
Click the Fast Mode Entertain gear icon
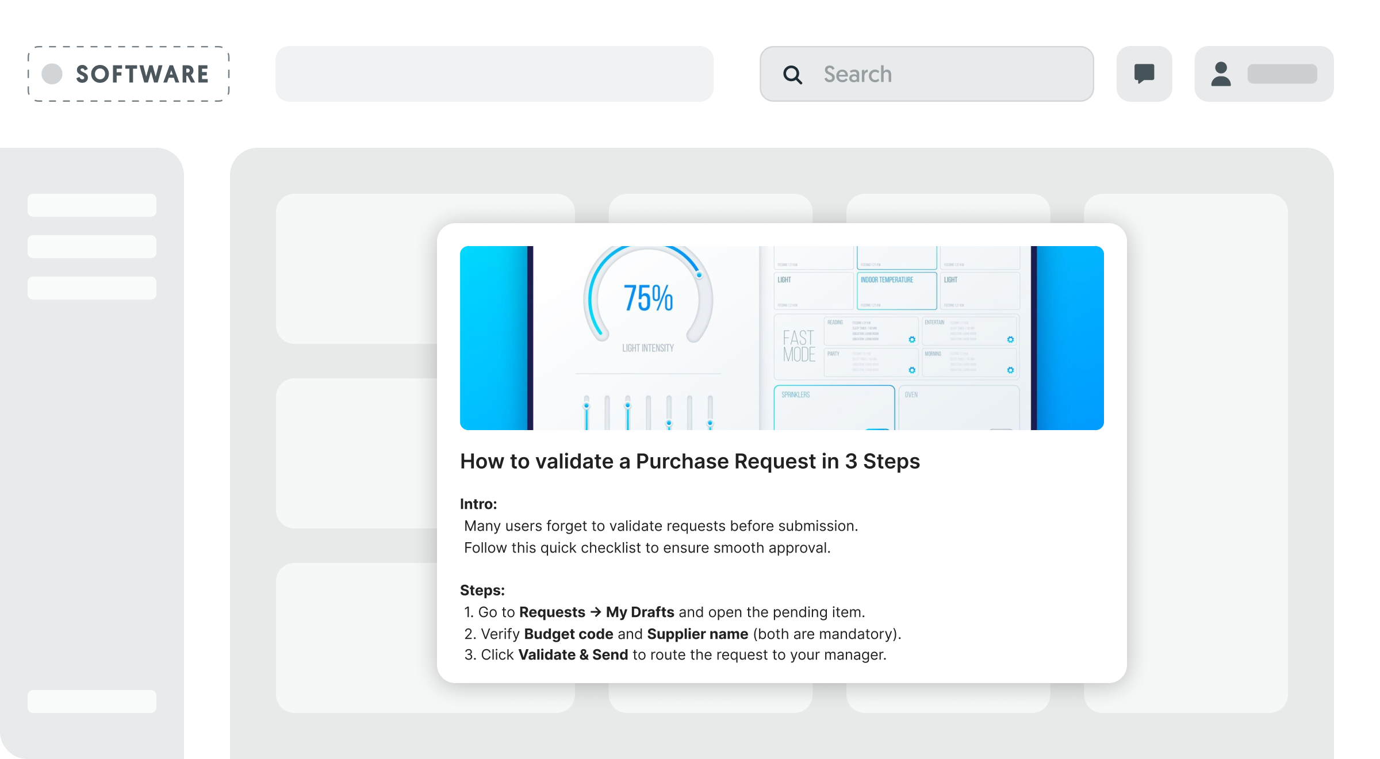coord(1010,340)
